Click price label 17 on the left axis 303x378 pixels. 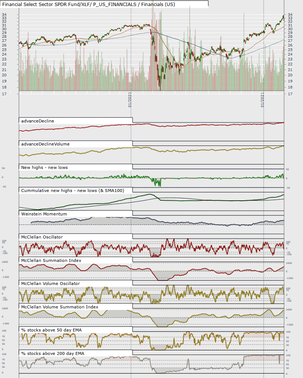[x=4, y=94]
